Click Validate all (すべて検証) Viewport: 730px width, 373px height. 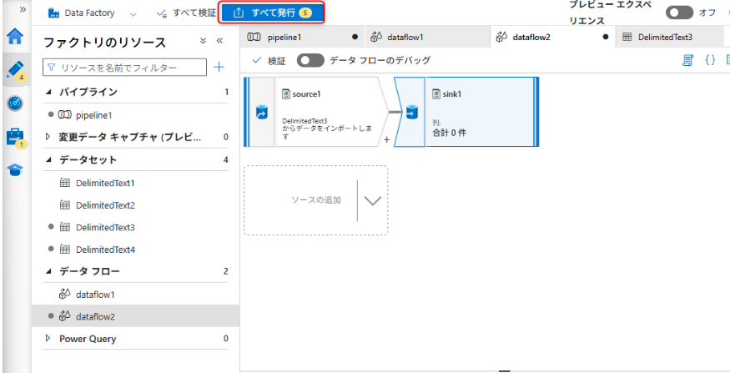coord(186,13)
